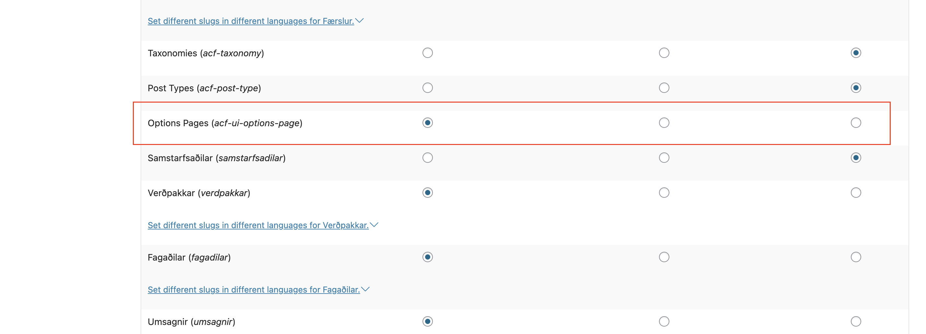Select middle radio for Post Types row
Image resolution: width=926 pixels, height=334 pixels.
(x=664, y=88)
